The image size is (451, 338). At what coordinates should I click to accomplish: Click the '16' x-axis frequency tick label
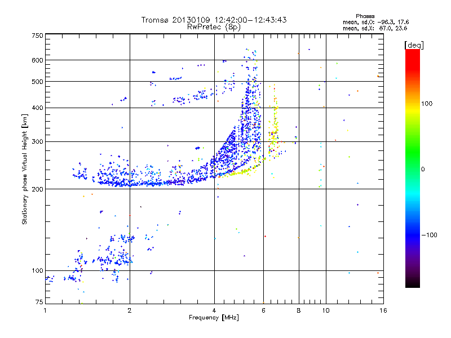click(x=383, y=310)
